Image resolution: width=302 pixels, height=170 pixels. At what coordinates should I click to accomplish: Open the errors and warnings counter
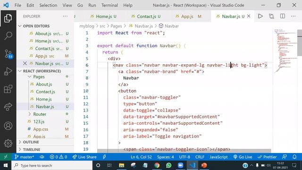pyautogui.click(x=59, y=157)
